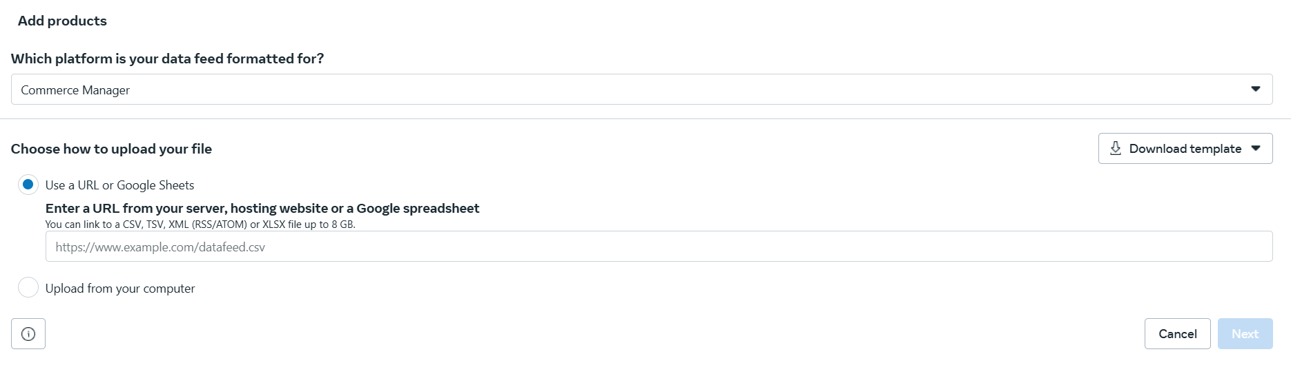
Task: Click the example.com placeholder text in URL box
Action: 160,247
